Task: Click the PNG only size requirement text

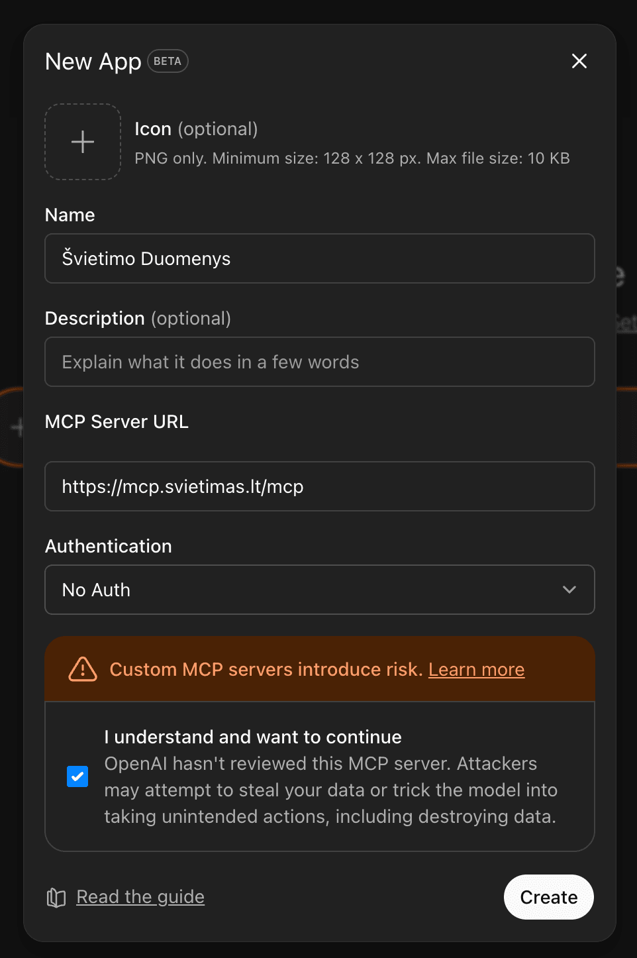Action: click(x=352, y=158)
